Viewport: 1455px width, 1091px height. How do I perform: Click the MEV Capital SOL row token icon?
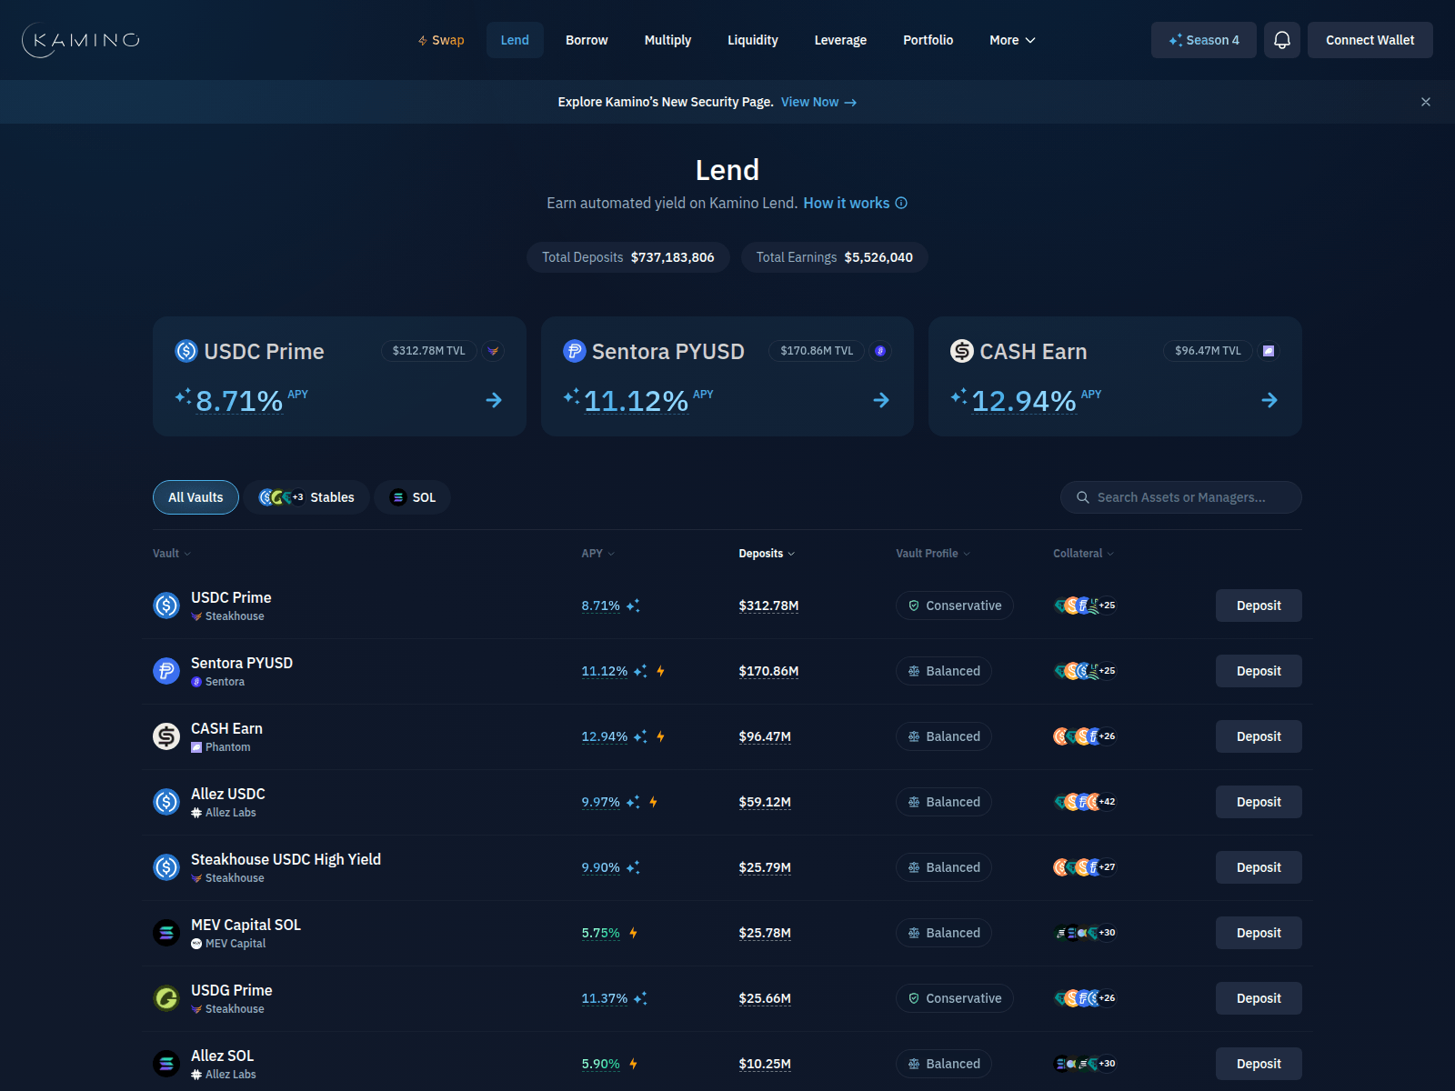(166, 933)
